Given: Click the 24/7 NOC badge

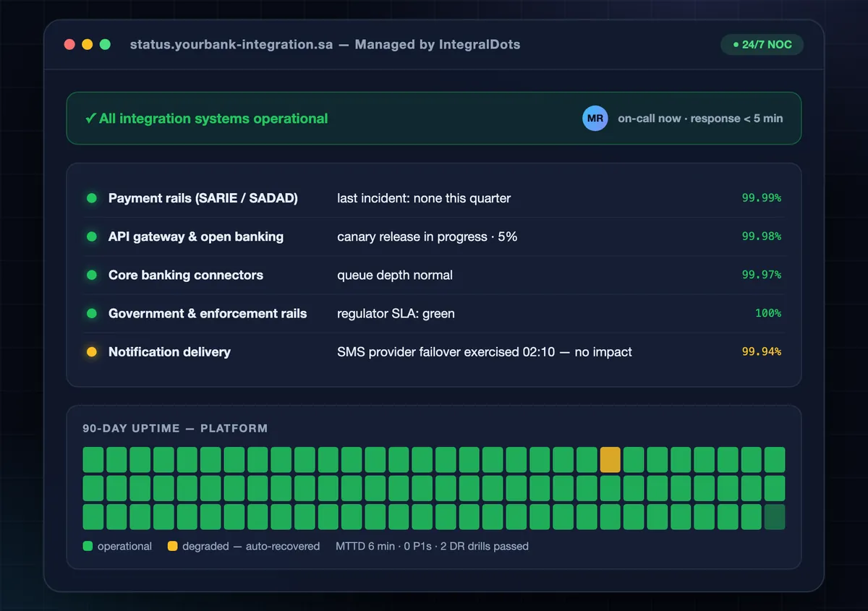Looking at the screenshot, I should coord(762,44).
